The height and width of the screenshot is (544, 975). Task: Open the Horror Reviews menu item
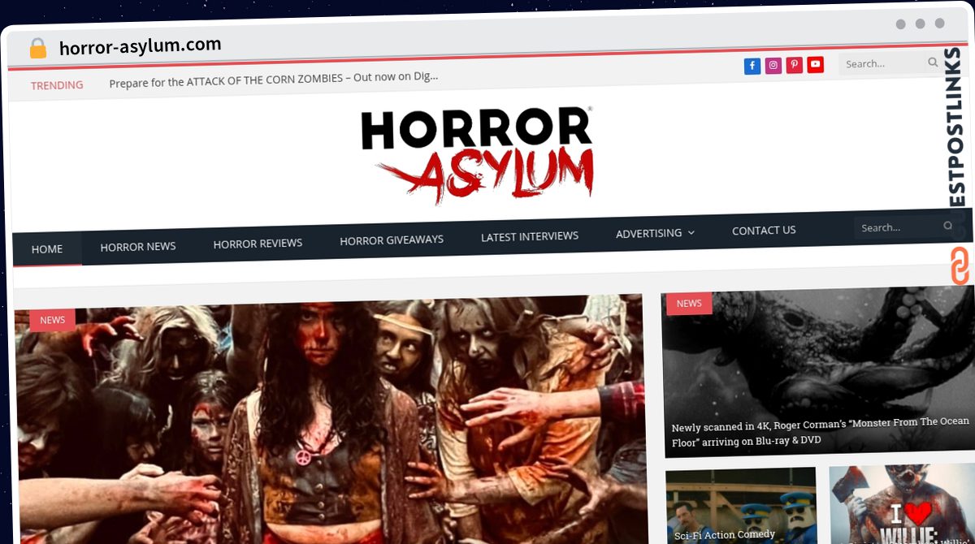(258, 243)
